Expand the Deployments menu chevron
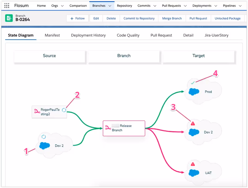This screenshot has height=188, width=248. [x=215, y=6]
